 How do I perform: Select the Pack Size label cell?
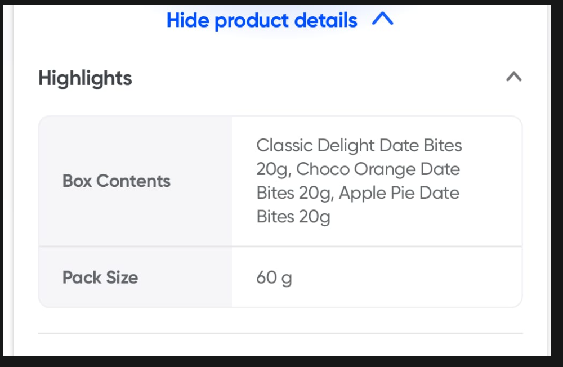[100, 278]
